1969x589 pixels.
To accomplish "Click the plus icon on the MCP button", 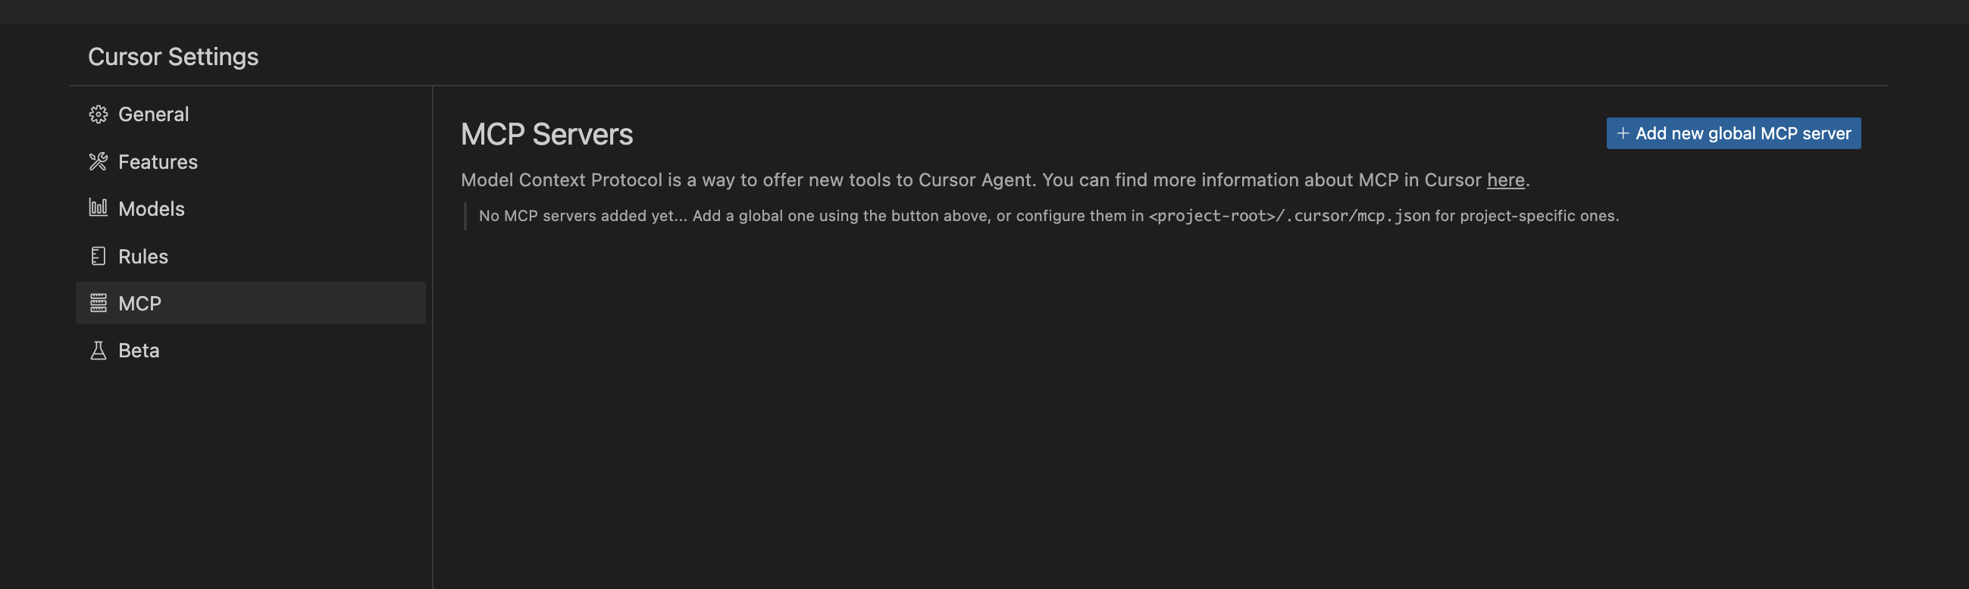I will (x=1624, y=132).
